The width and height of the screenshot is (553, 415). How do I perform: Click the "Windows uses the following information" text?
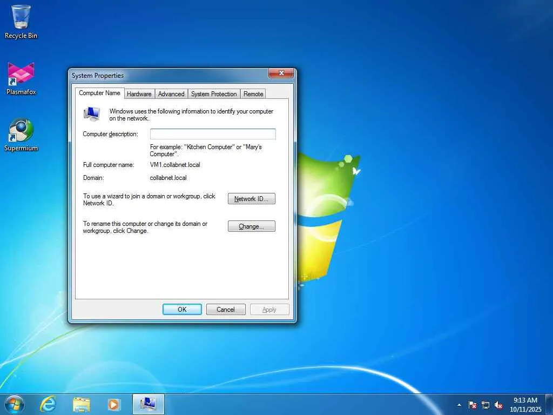(191, 115)
